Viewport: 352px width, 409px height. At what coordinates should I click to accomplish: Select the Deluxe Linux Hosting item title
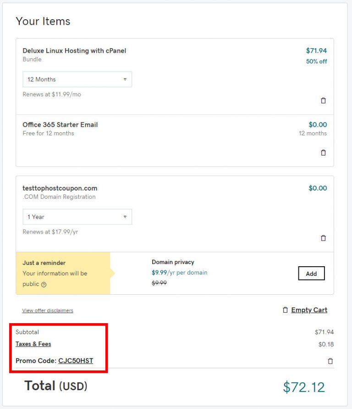(x=75, y=50)
